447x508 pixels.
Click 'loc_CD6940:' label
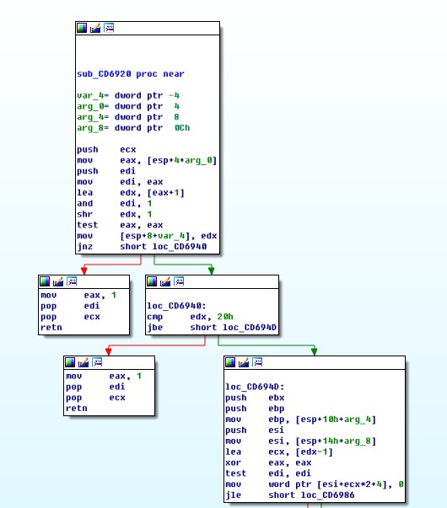point(176,306)
